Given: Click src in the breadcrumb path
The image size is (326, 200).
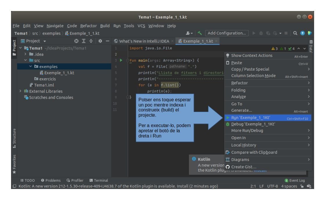Looking at the screenshot, I should coord(35,33).
